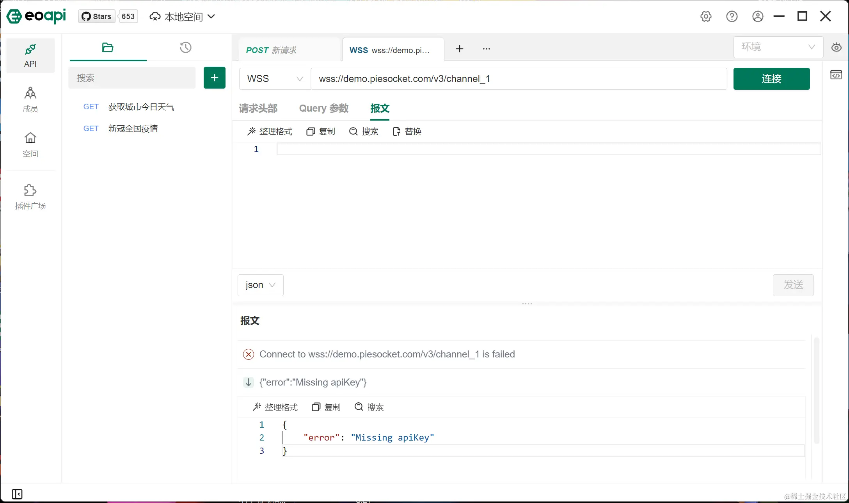The image size is (849, 503).
Task: Click the green add API plus button
Action: pos(214,78)
